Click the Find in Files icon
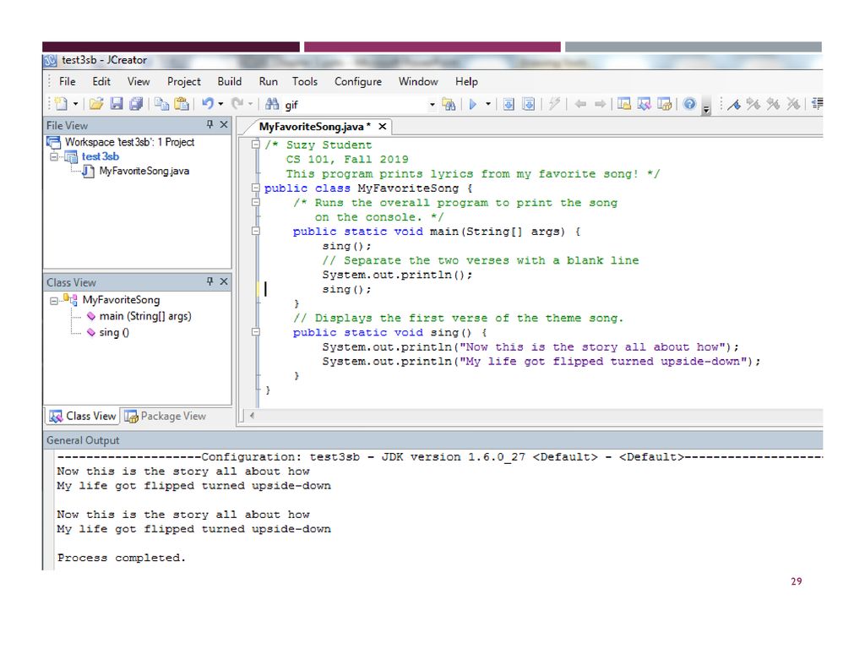This screenshot has width=865, height=649. click(449, 104)
